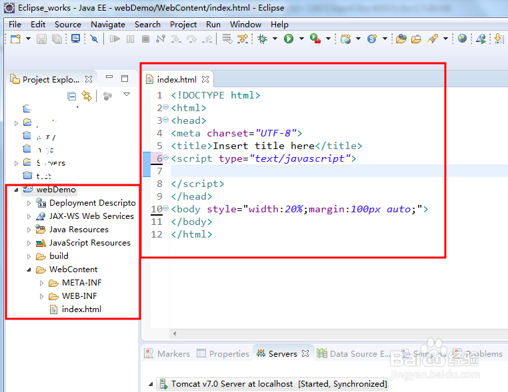Viewport: 508px width, 392px height.
Task: Expand Deployment Descriptor node
Action: [29, 203]
